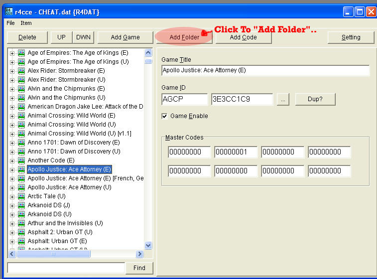377x279 pixels.
Task: Click icon beside Alvin and the Chipmunks (E)
Action: (x=21, y=89)
